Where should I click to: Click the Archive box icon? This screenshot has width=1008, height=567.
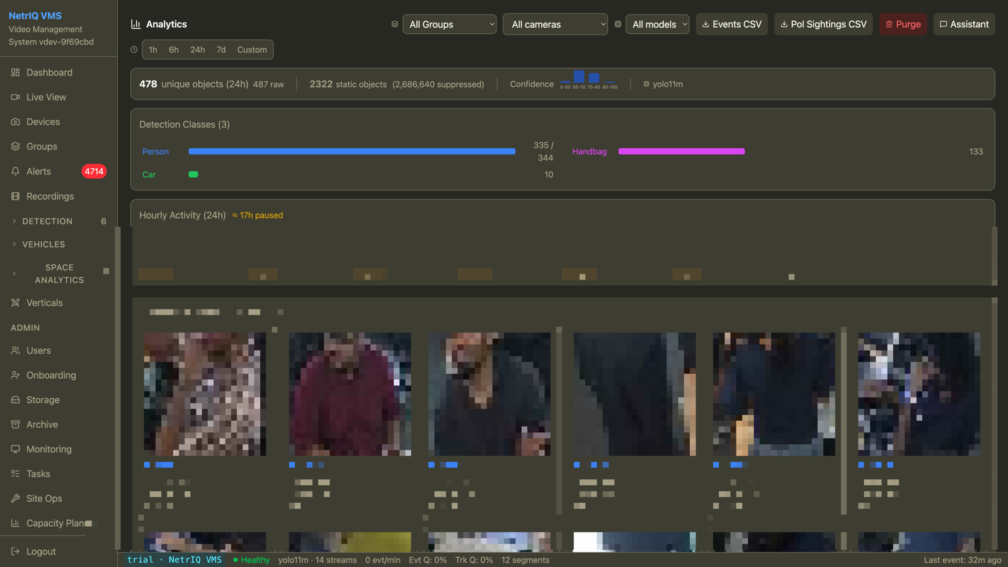[x=15, y=424]
